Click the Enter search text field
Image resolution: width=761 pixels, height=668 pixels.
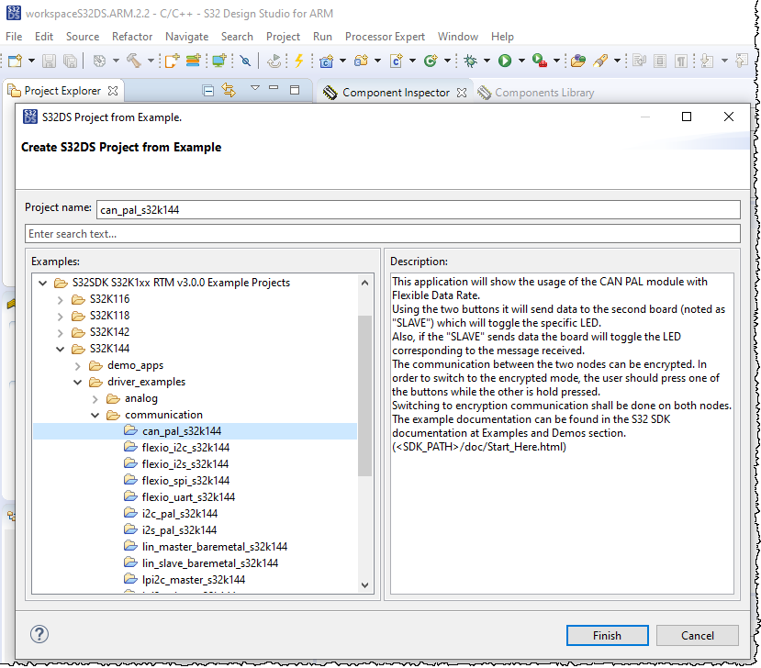pos(383,233)
